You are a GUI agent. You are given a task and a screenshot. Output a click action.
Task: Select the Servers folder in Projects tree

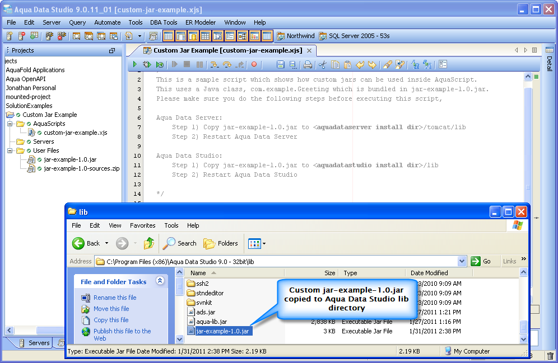coord(43,142)
